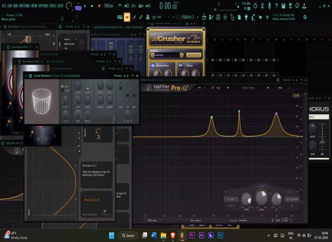Open the EDIT menu
The image size is (332, 242).
[10, 6]
